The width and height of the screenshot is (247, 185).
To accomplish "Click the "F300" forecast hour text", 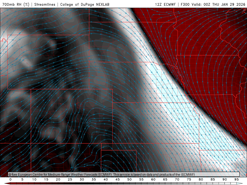I will (x=185, y=4).
